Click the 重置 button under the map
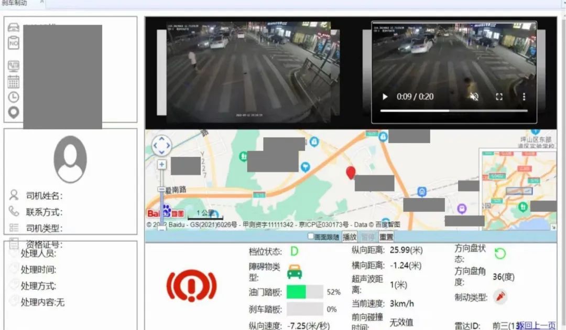This screenshot has width=566, height=330. click(x=386, y=237)
